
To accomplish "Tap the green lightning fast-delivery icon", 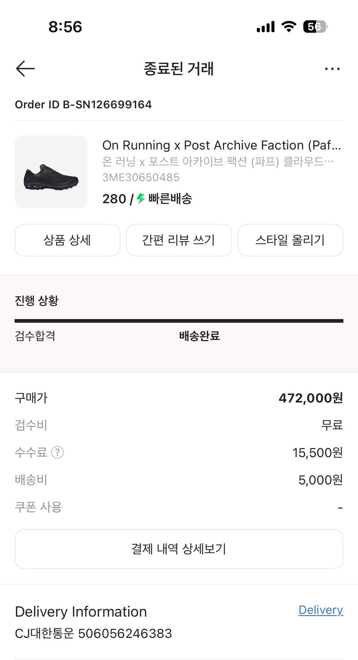I will click(x=141, y=198).
